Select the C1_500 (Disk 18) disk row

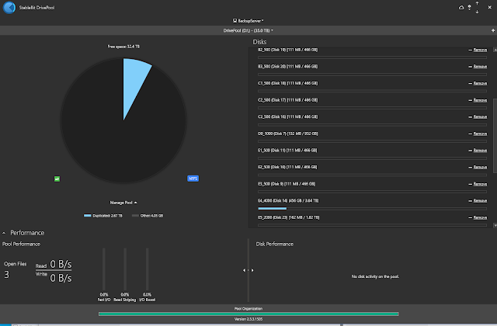coord(372,87)
